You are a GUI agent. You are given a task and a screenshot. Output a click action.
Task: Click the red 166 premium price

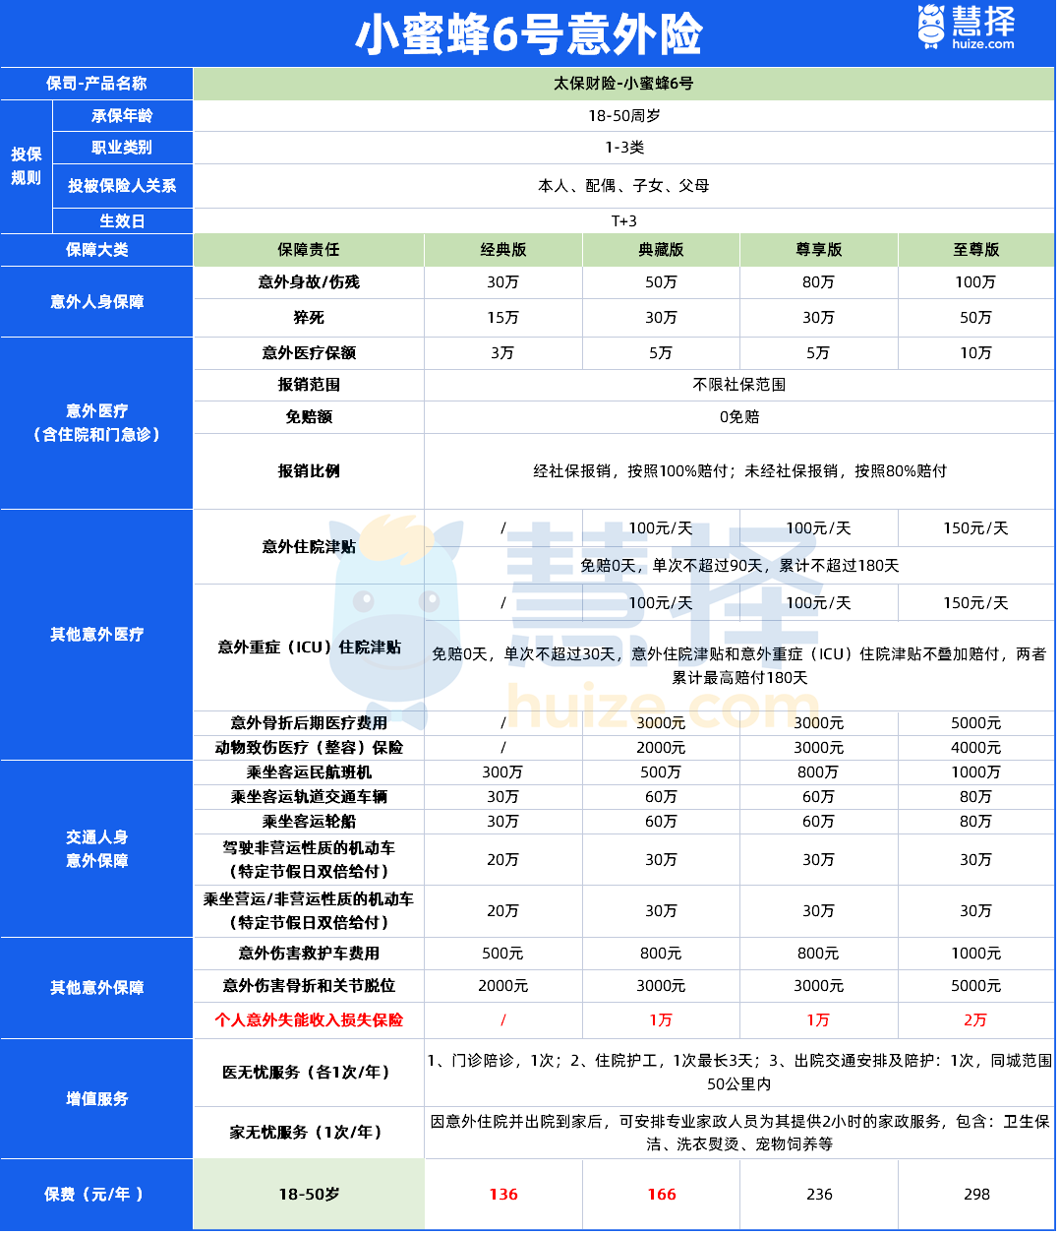coord(661,1195)
